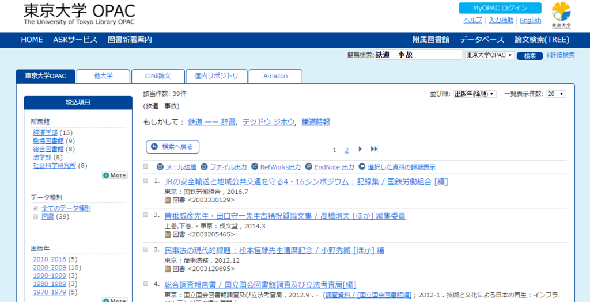Image resolution: width=590 pixels, height=302 pixels.
Task: Filter publication year 2000-2009
Action: coord(50,267)
